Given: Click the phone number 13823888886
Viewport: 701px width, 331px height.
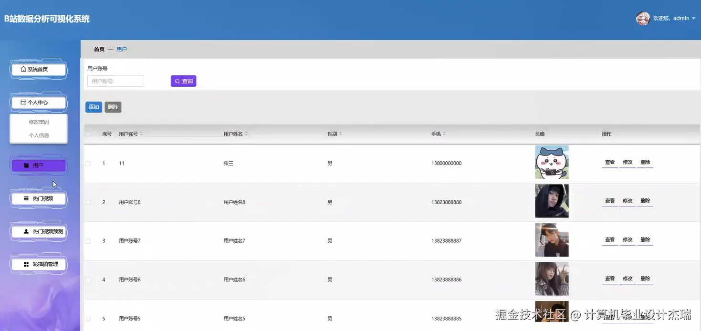Looking at the screenshot, I should click(x=447, y=279).
